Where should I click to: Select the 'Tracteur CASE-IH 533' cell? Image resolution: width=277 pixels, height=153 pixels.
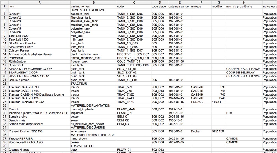(x=39, y=87)
